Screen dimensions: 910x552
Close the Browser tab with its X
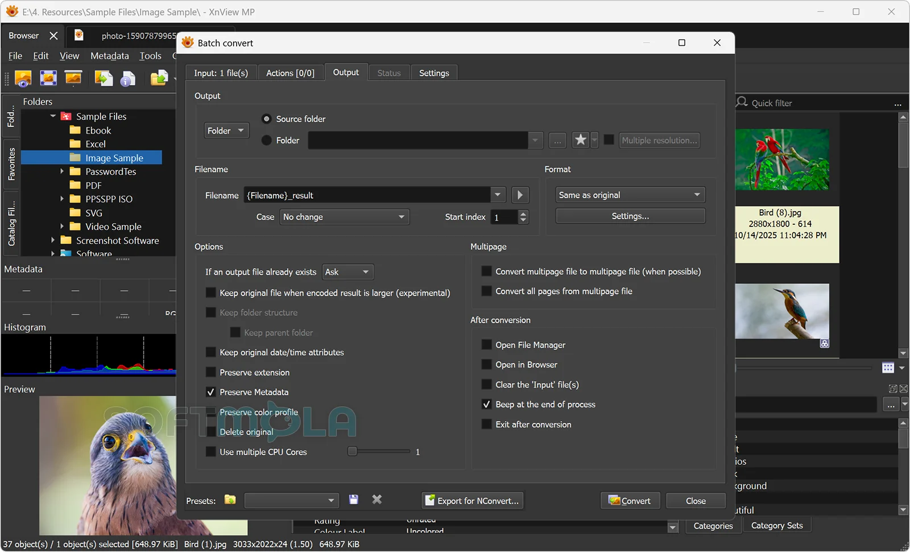point(53,35)
